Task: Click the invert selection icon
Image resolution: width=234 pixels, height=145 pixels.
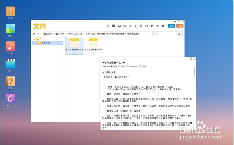Action: 152,26
